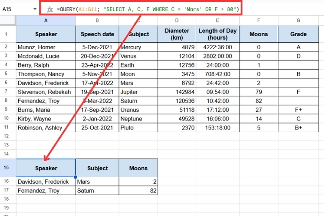The image size is (324, 216).
Task: Select the Neptune subject cell
Action: pyautogui.click(x=138, y=119)
